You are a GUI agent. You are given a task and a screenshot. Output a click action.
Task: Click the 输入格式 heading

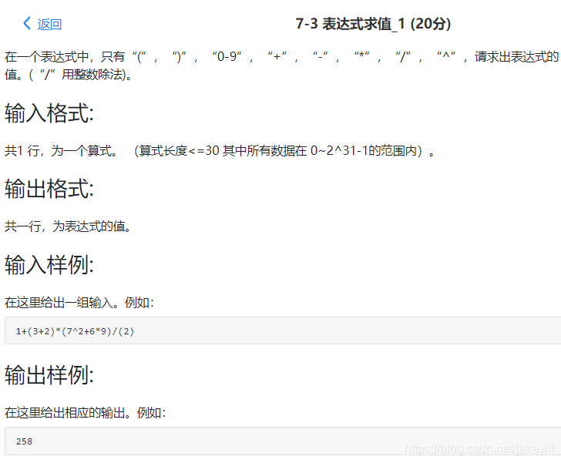(x=49, y=113)
